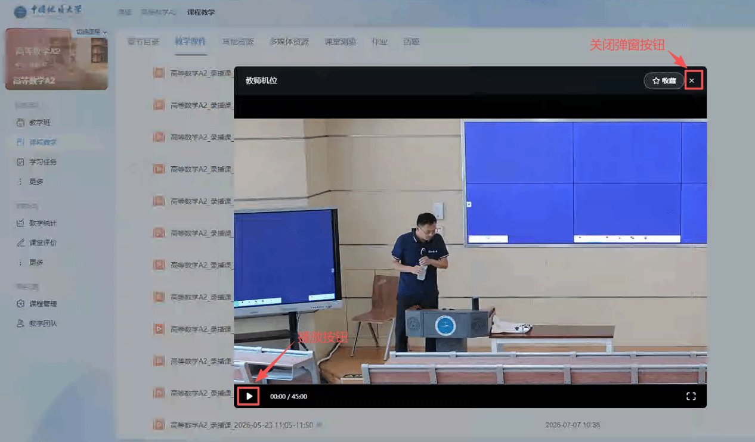The image size is (755, 442).
Task: Open the 课堂测验 tab
Action: pos(341,42)
